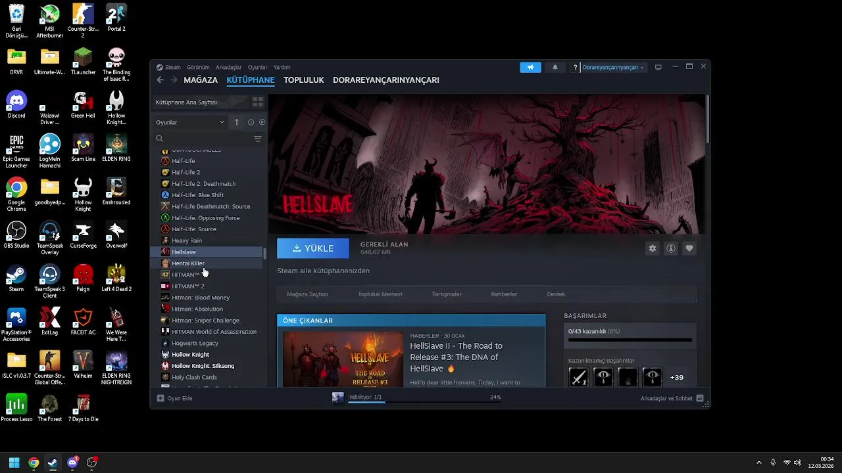
Task: Select Heavy Rain in library list
Action: point(187,241)
